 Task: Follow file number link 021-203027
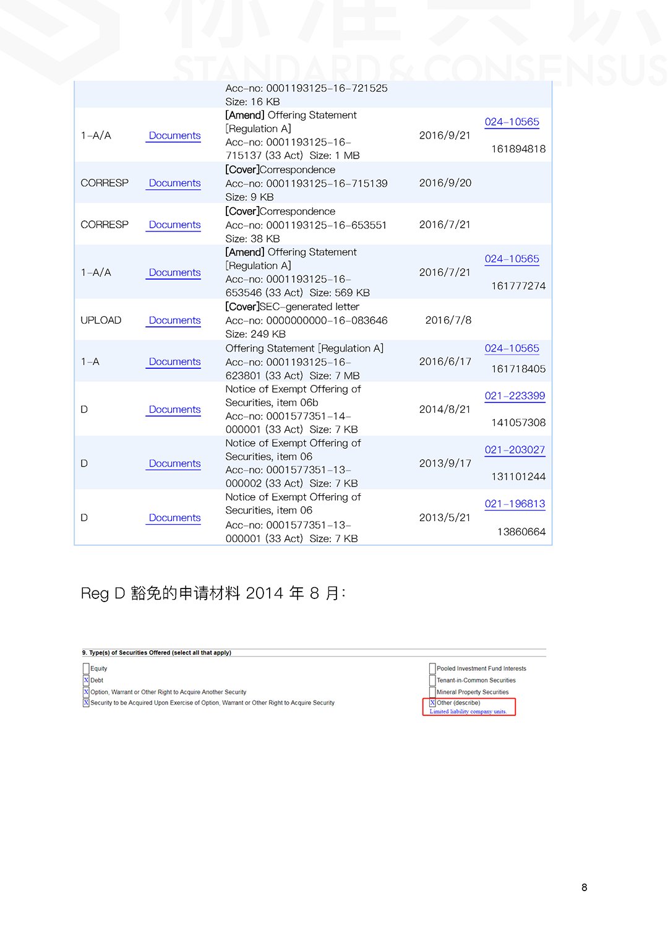[515, 450]
